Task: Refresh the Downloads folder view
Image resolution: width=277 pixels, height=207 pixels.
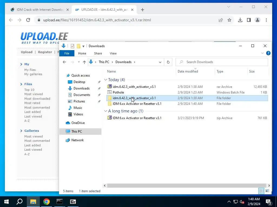Action: [x=168, y=62]
